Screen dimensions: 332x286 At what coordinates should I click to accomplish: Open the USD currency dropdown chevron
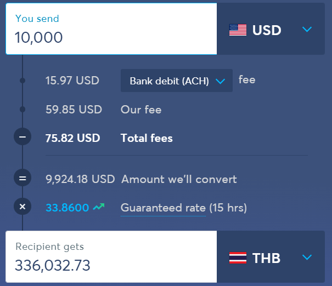pos(307,30)
